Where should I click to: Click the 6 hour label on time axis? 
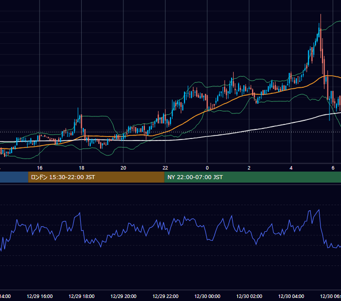pos(333,168)
